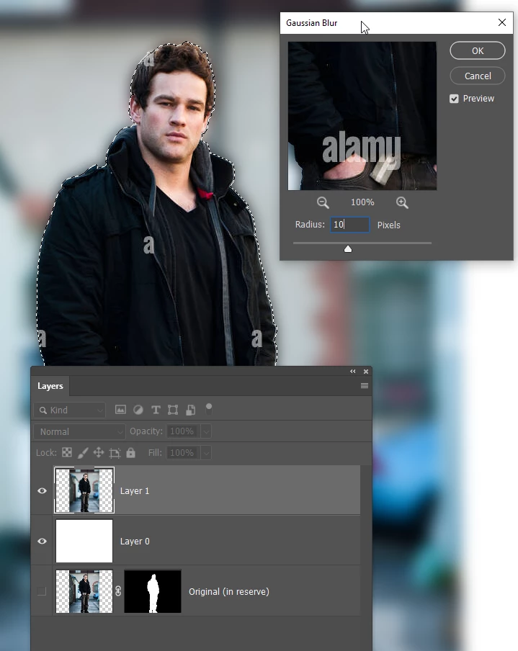Click the 100% preview zoom value

pyautogui.click(x=362, y=202)
